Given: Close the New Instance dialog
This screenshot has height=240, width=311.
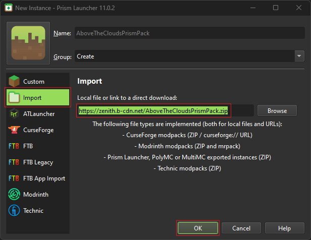Looking at the screenshot, I should pos(299,8).
